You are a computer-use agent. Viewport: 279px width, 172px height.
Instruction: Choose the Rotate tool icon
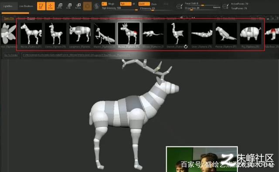78,6
